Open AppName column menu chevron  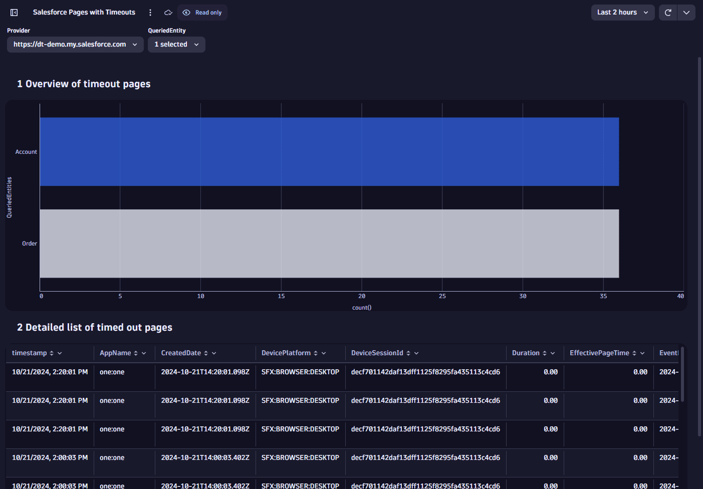pos(144,353)
